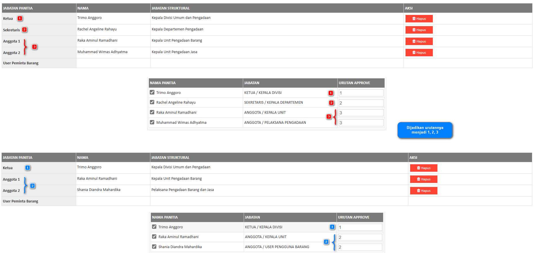
Task: Toggle Muhammad Wimas Adhyatma checkbox
Action: click(x=152, y=122)
